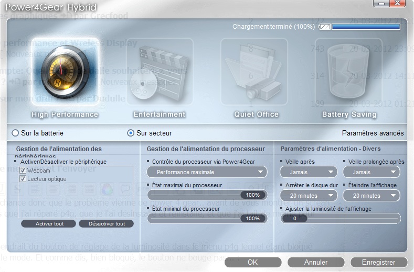Select the Sur la batterie option
The image size is (414, 272).
click(x=15, y=133)
